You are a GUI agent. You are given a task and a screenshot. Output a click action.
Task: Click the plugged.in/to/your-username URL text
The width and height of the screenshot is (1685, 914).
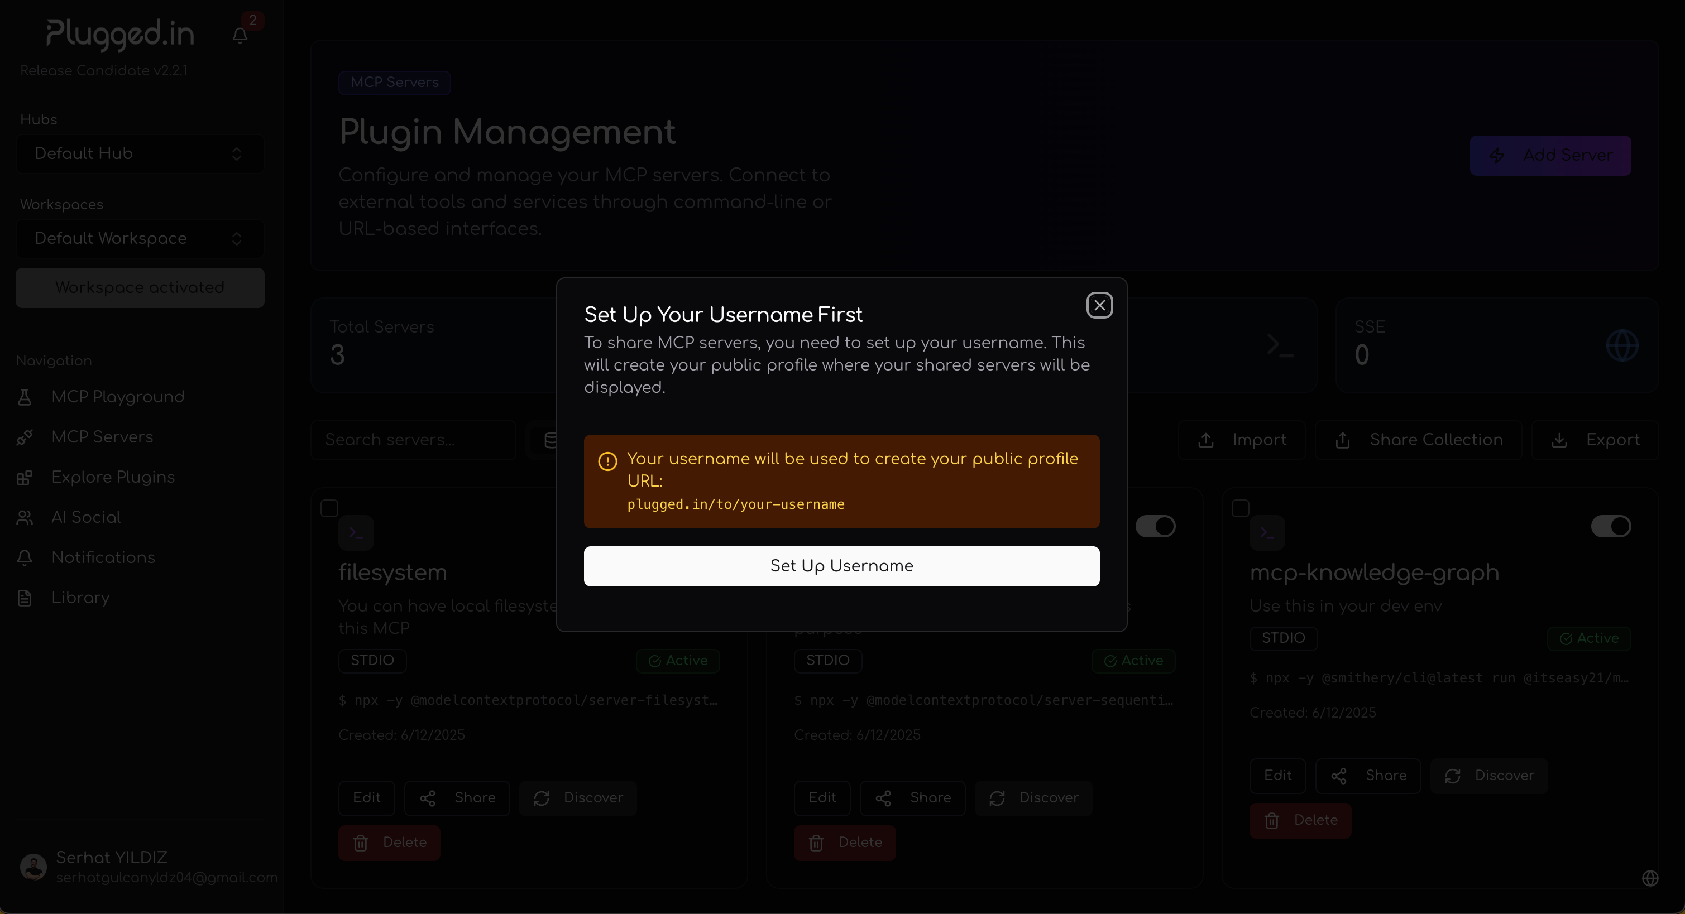coord(736,504)
